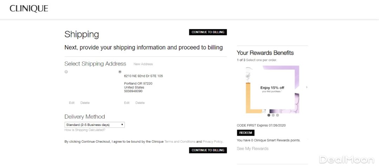The width and height of the screenshot is (379, 168).
Task: Open See My Rewards
Action: click(253, 149)
